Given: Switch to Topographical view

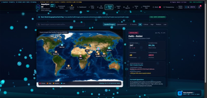Looking at the screenshot, I should pyautogui.click(x=122, y=25).
